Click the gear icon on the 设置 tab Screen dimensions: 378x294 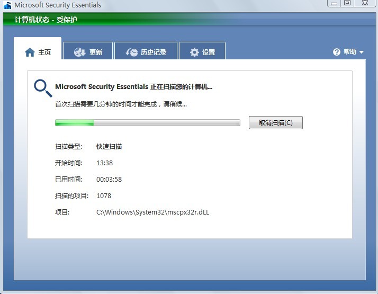tap(194, 52)
